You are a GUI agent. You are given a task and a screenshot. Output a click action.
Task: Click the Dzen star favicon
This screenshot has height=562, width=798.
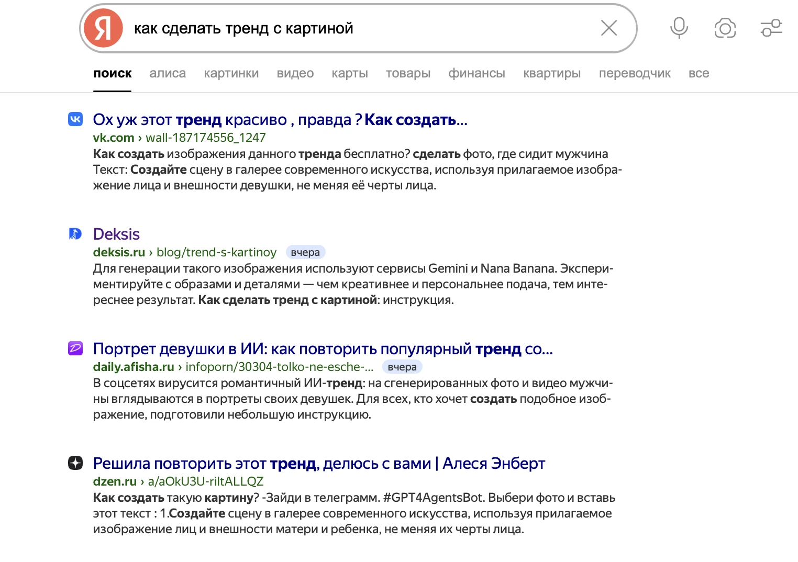(75, 463)
